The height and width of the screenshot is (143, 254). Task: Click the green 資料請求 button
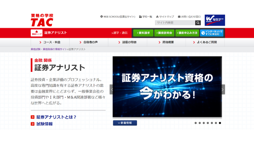143,33
